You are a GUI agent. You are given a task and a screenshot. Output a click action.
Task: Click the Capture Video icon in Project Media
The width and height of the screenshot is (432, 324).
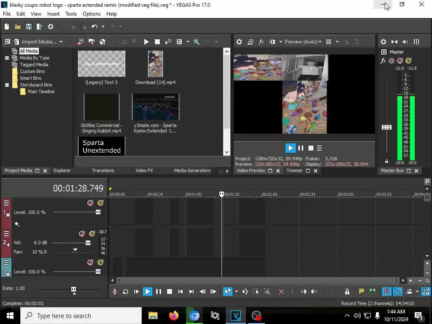tap(81, 42)
